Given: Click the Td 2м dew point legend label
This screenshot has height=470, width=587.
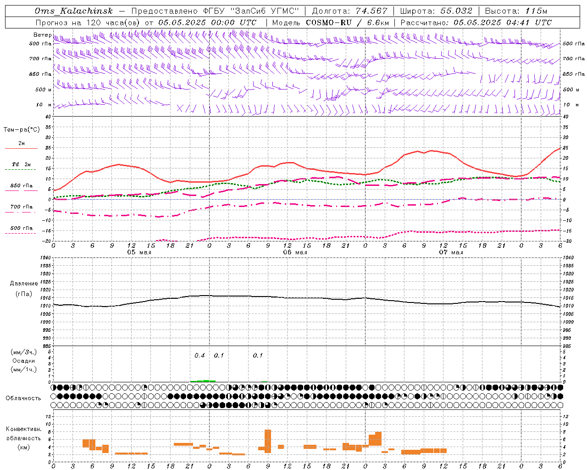Looking at the screenshot, I should (x=21, y=164).
